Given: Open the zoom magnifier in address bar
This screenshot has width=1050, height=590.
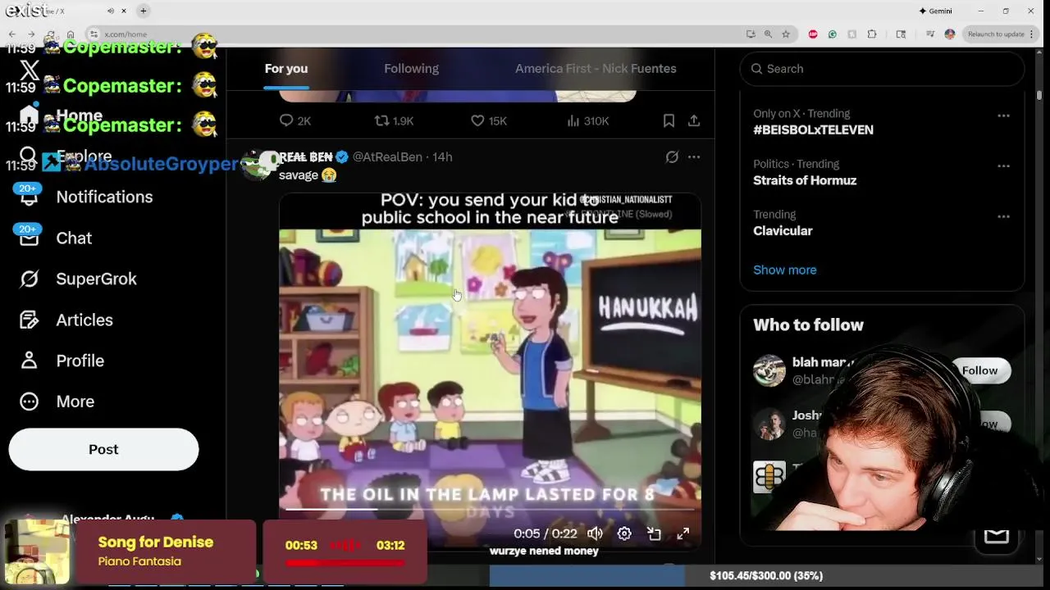Looking at the screenshot, I should [768, 34].
